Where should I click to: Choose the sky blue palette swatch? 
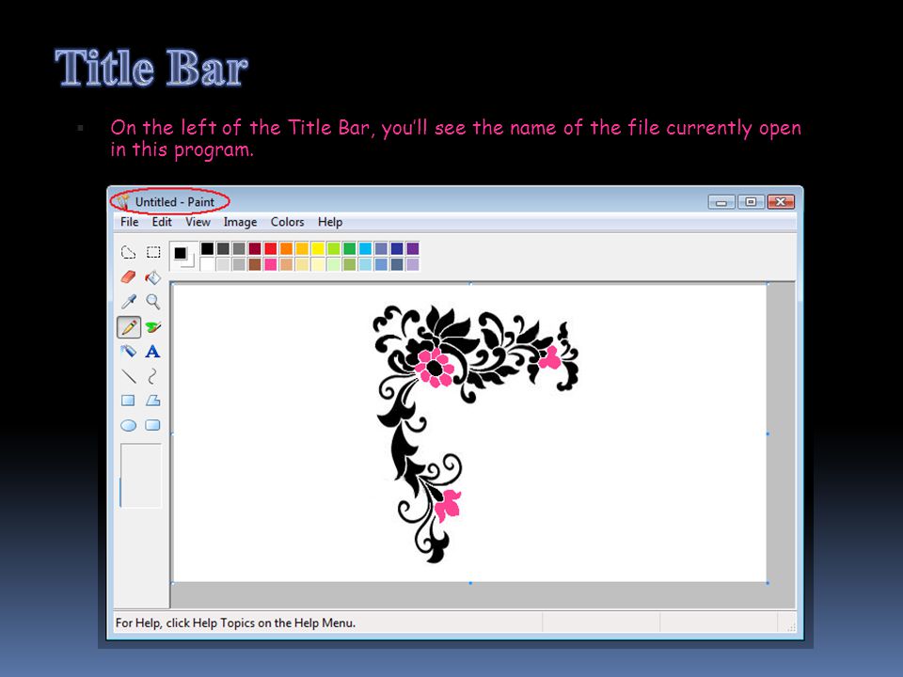point(365,248)
